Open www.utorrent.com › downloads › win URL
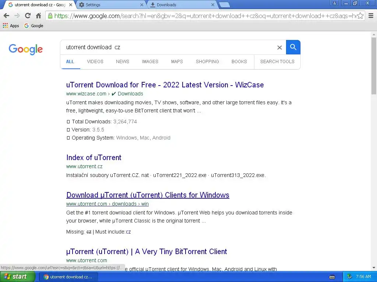Viewport: 377px width, 282px height. click(x=107, y=204)
